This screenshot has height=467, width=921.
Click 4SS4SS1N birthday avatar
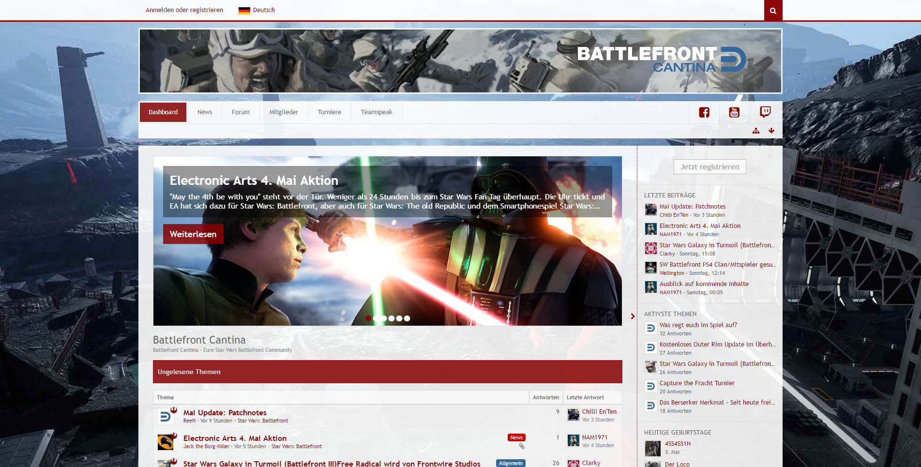(x=653, y=449)
